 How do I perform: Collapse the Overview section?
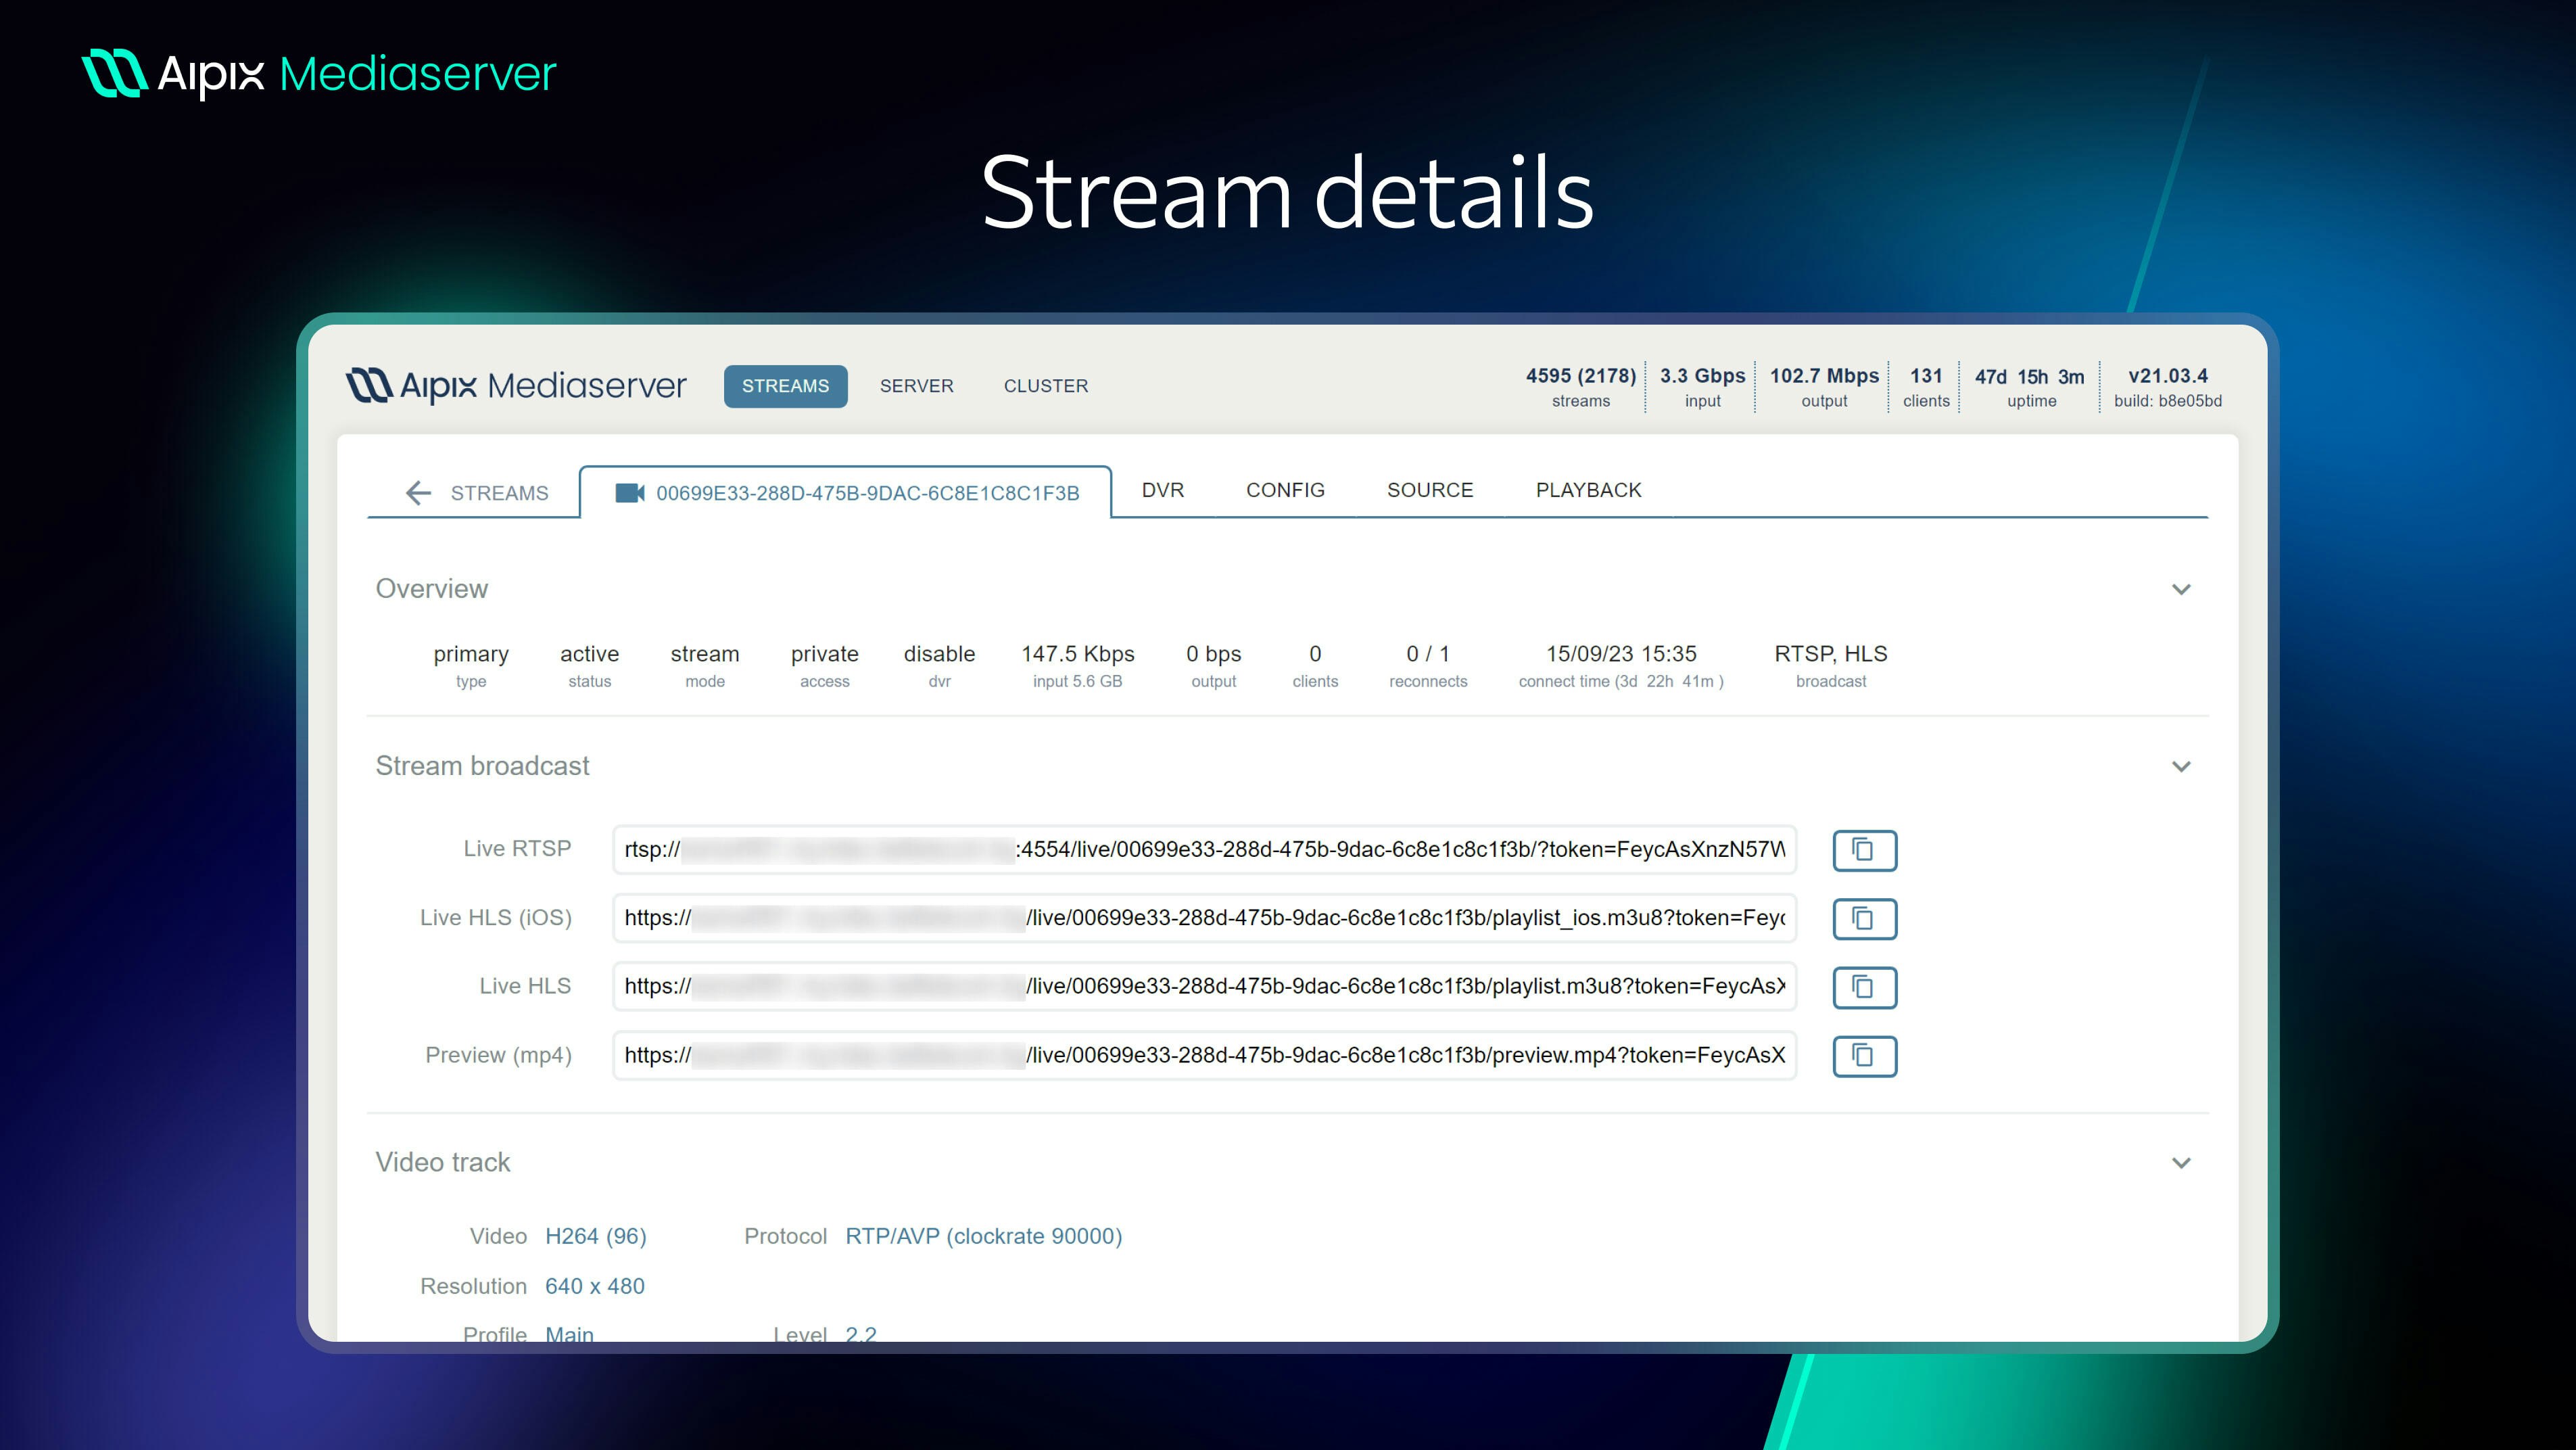point(2181,589)
